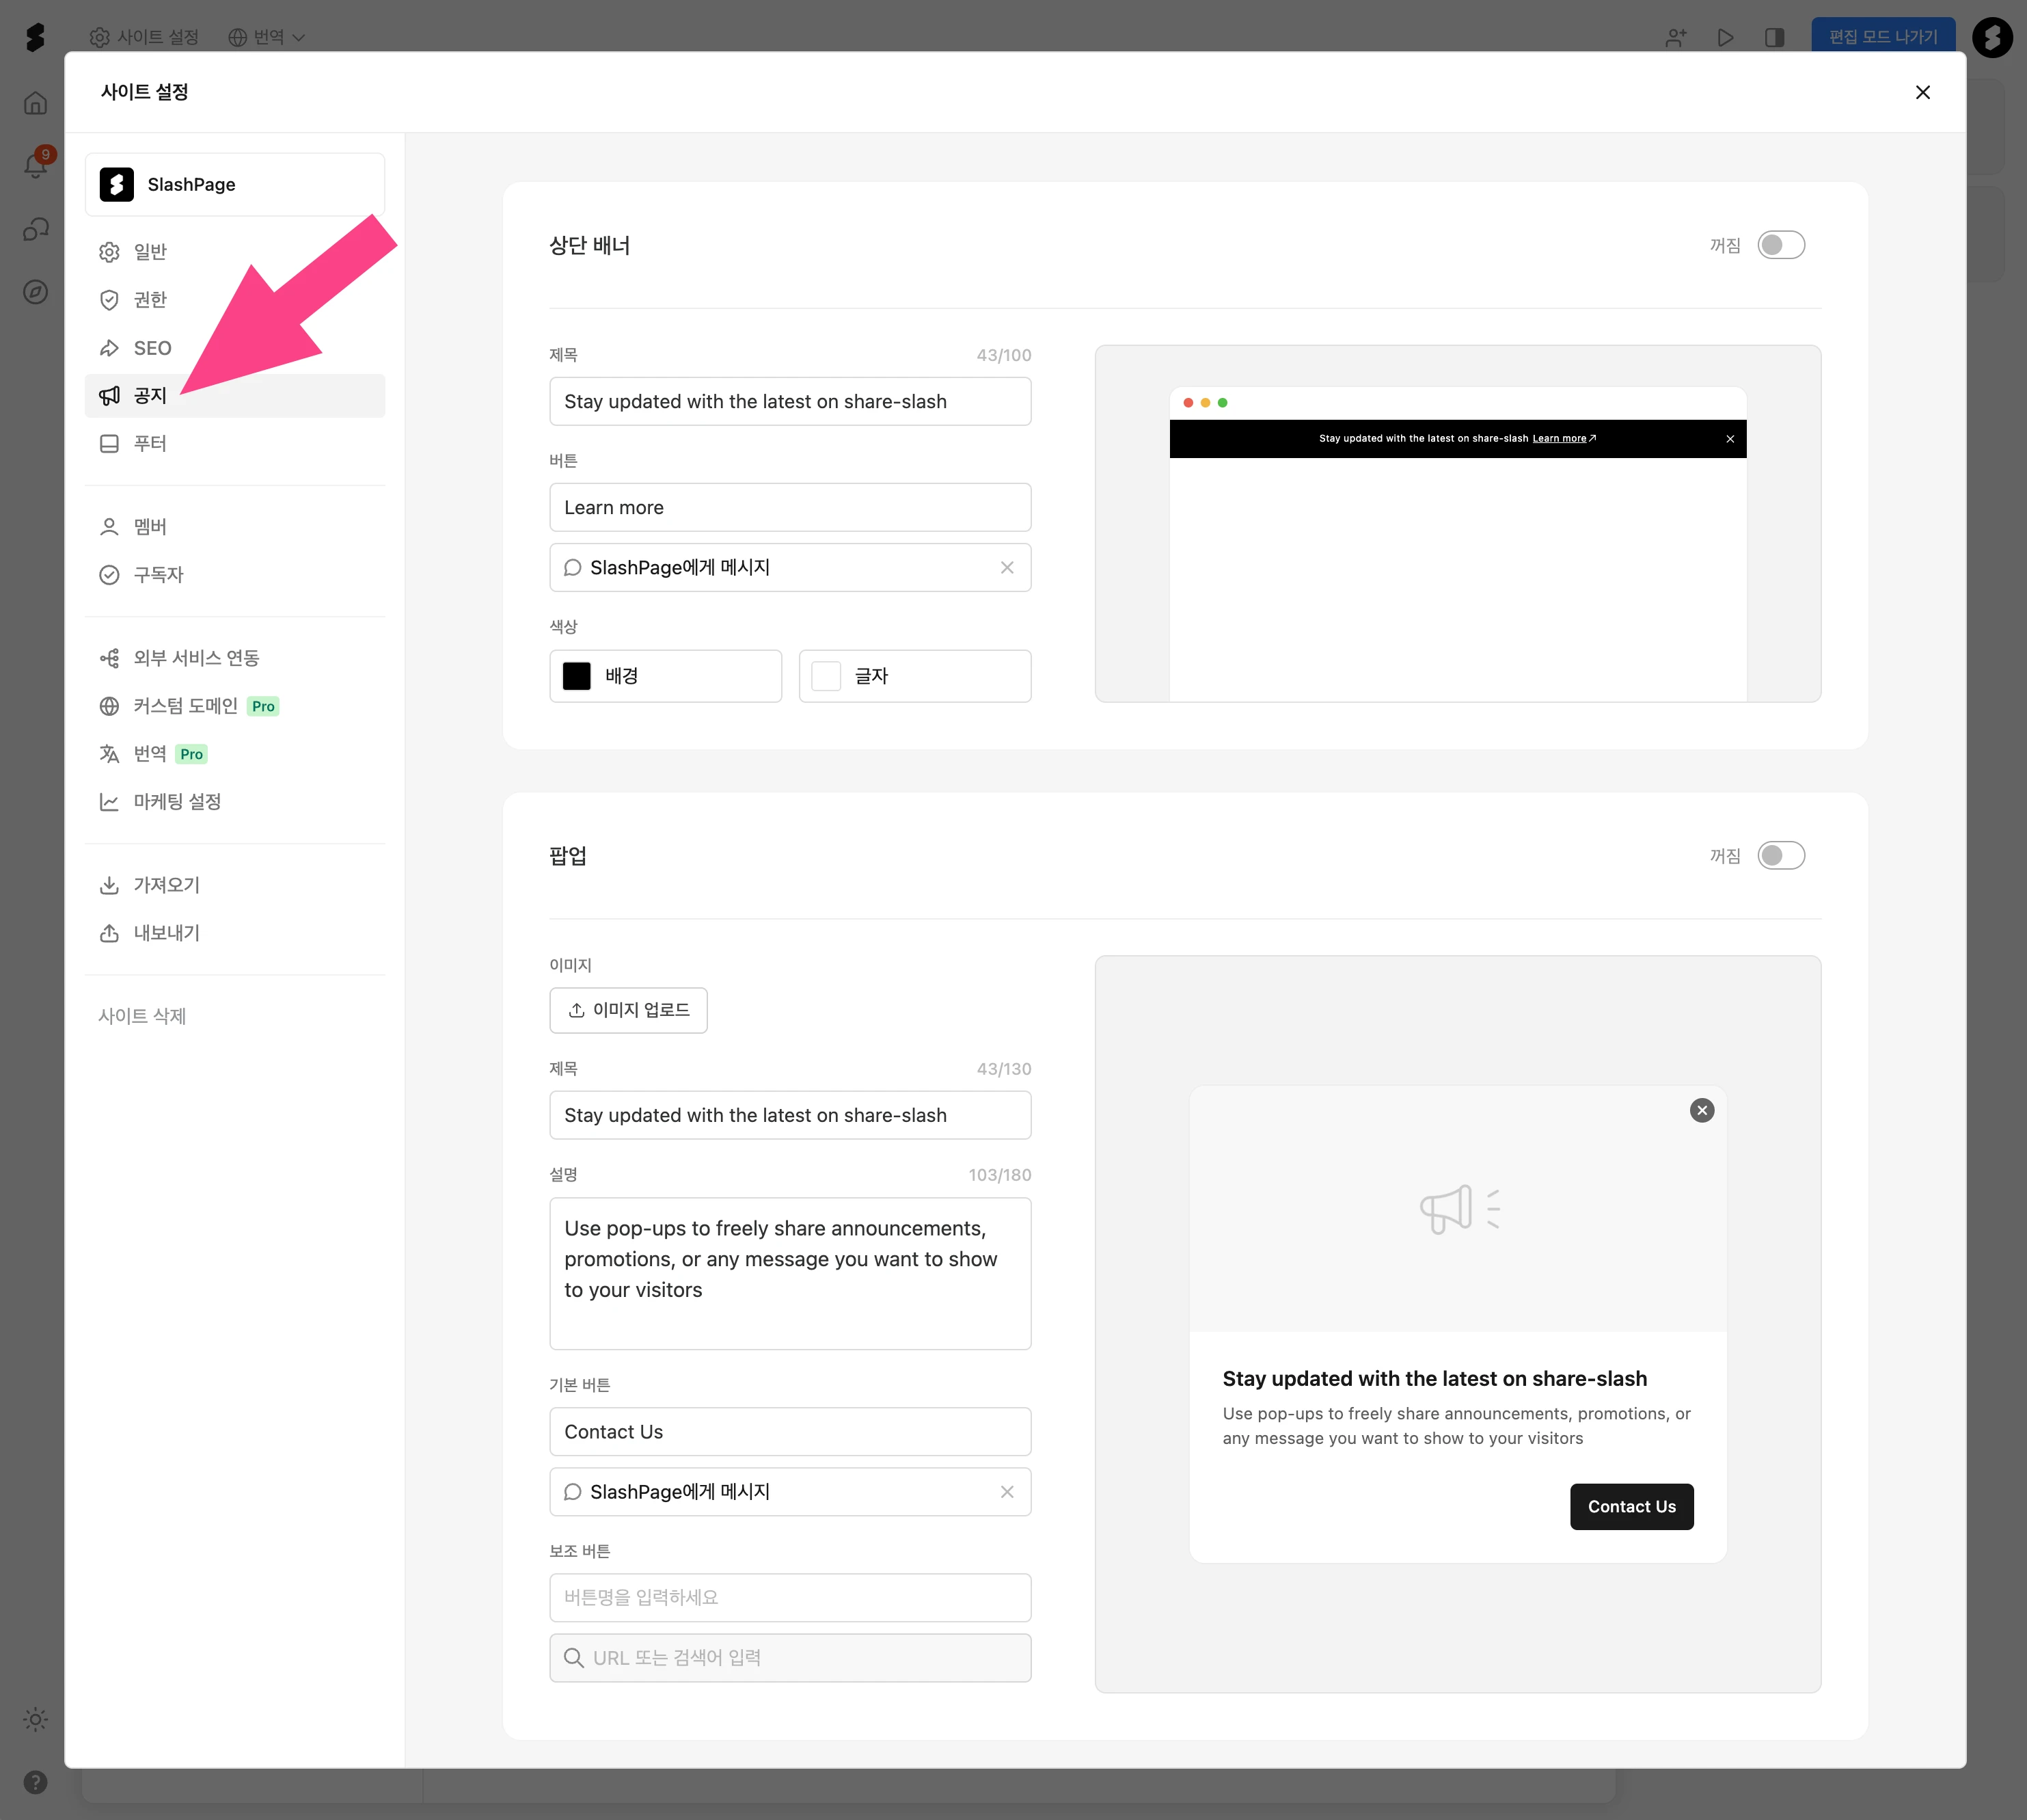Open the 마케팅 설정 settings section
The image size is (2027, 1820).
click(177, 802)
